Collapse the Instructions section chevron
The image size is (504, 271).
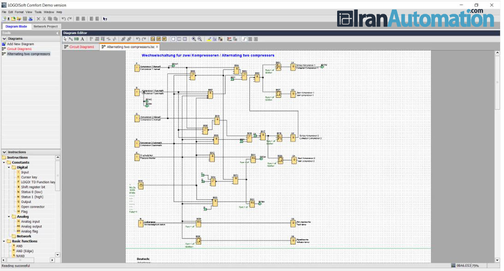tap(4, 152)
